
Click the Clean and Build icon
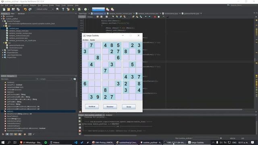coord(68,10)
